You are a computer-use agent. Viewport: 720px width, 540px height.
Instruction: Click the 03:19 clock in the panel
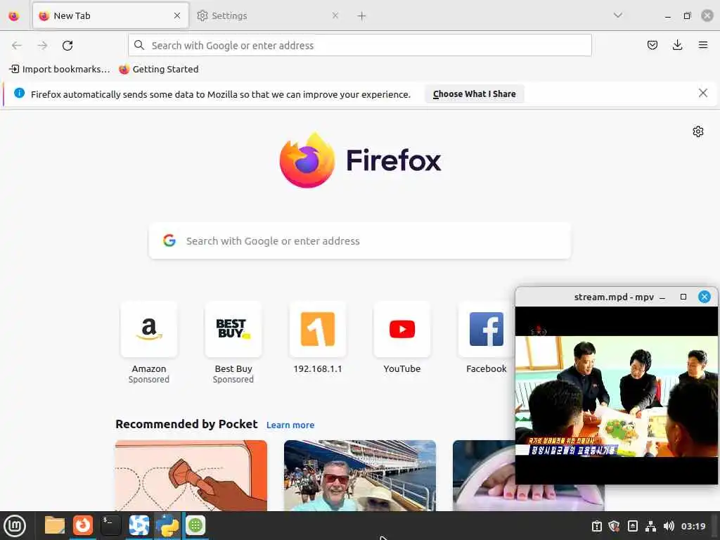click(693, 526)
